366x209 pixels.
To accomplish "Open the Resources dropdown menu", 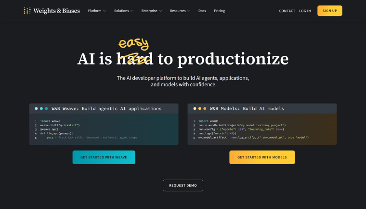I will click(180, 11).
